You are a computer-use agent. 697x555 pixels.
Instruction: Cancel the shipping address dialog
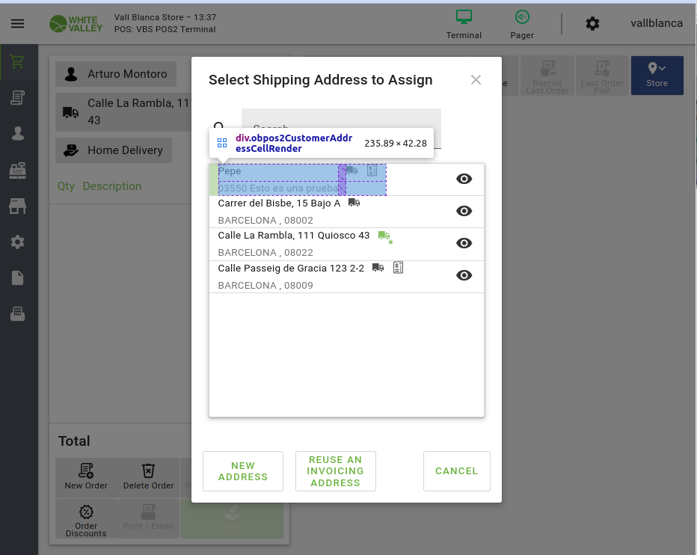coord(456,471)
